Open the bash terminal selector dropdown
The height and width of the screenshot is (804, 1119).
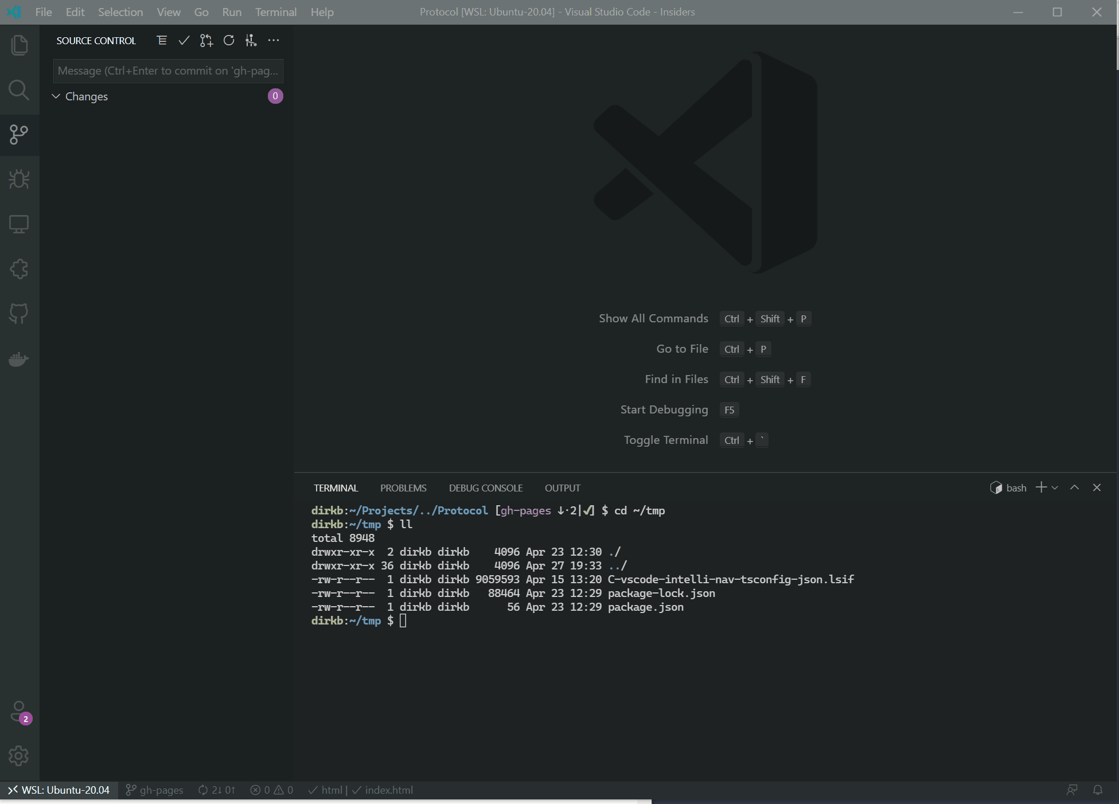(x=1015, y=487)
